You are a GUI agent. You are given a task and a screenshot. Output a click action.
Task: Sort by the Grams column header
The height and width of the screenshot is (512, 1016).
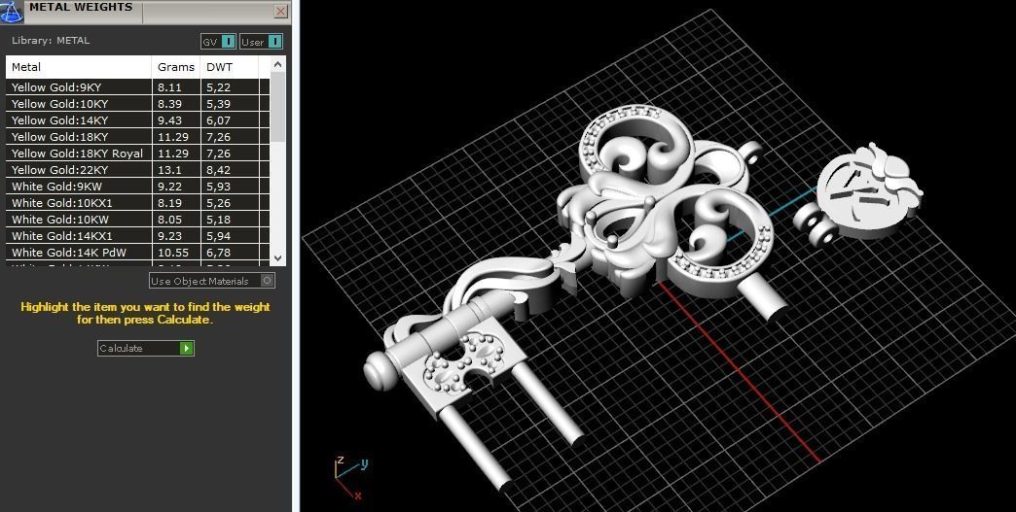tap(176, 67)
